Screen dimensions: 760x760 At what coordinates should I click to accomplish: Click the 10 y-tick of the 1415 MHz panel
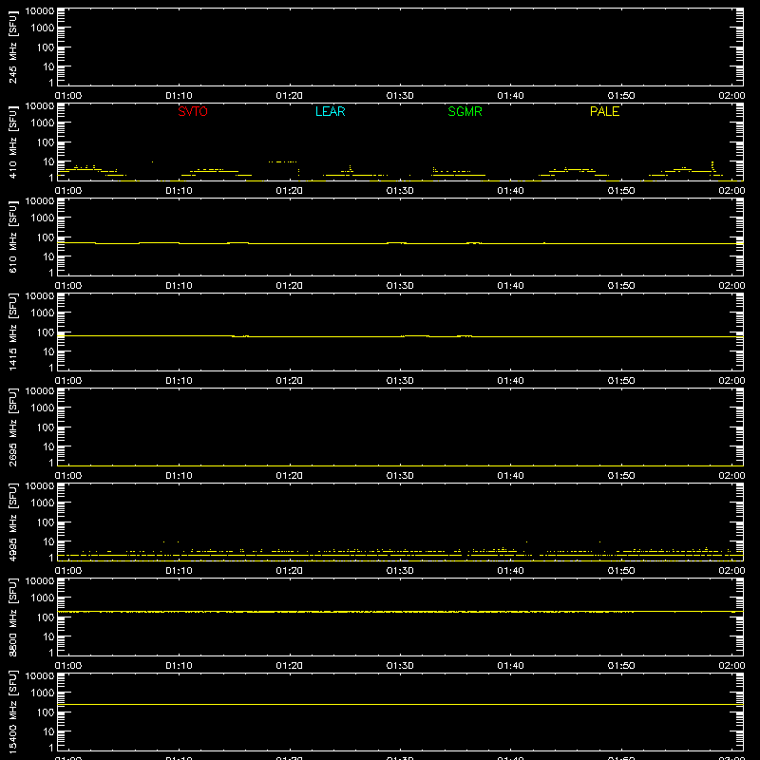coord(48,351)
